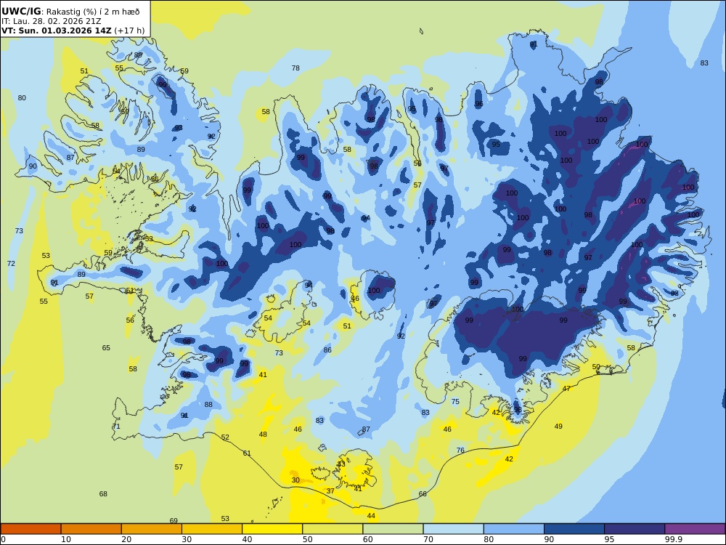The image size is (726, 545).
Task: Pick the light green 60–70 legend swatch
Action: click(x=393, y=529)
